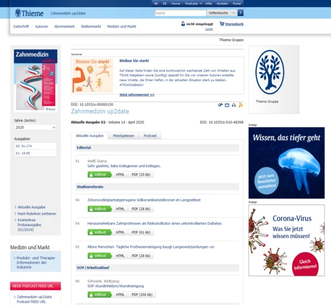Click Aktuelle Ausgabe sidebar link
Image resolution: width=331 pixels, height=305 pixels.
coord(31,207)
